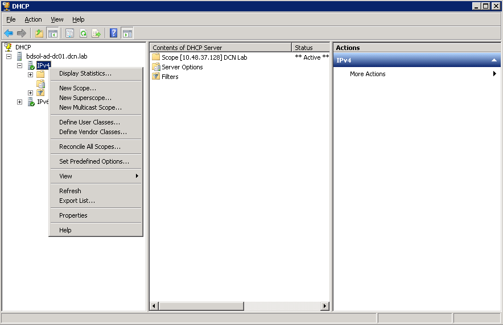Choose Define User Classes menu entry
503x325 pixels.
coord(96,122)
